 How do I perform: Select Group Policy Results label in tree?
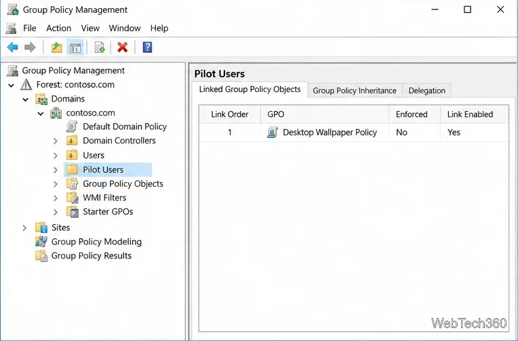click(x=92, y=256)
